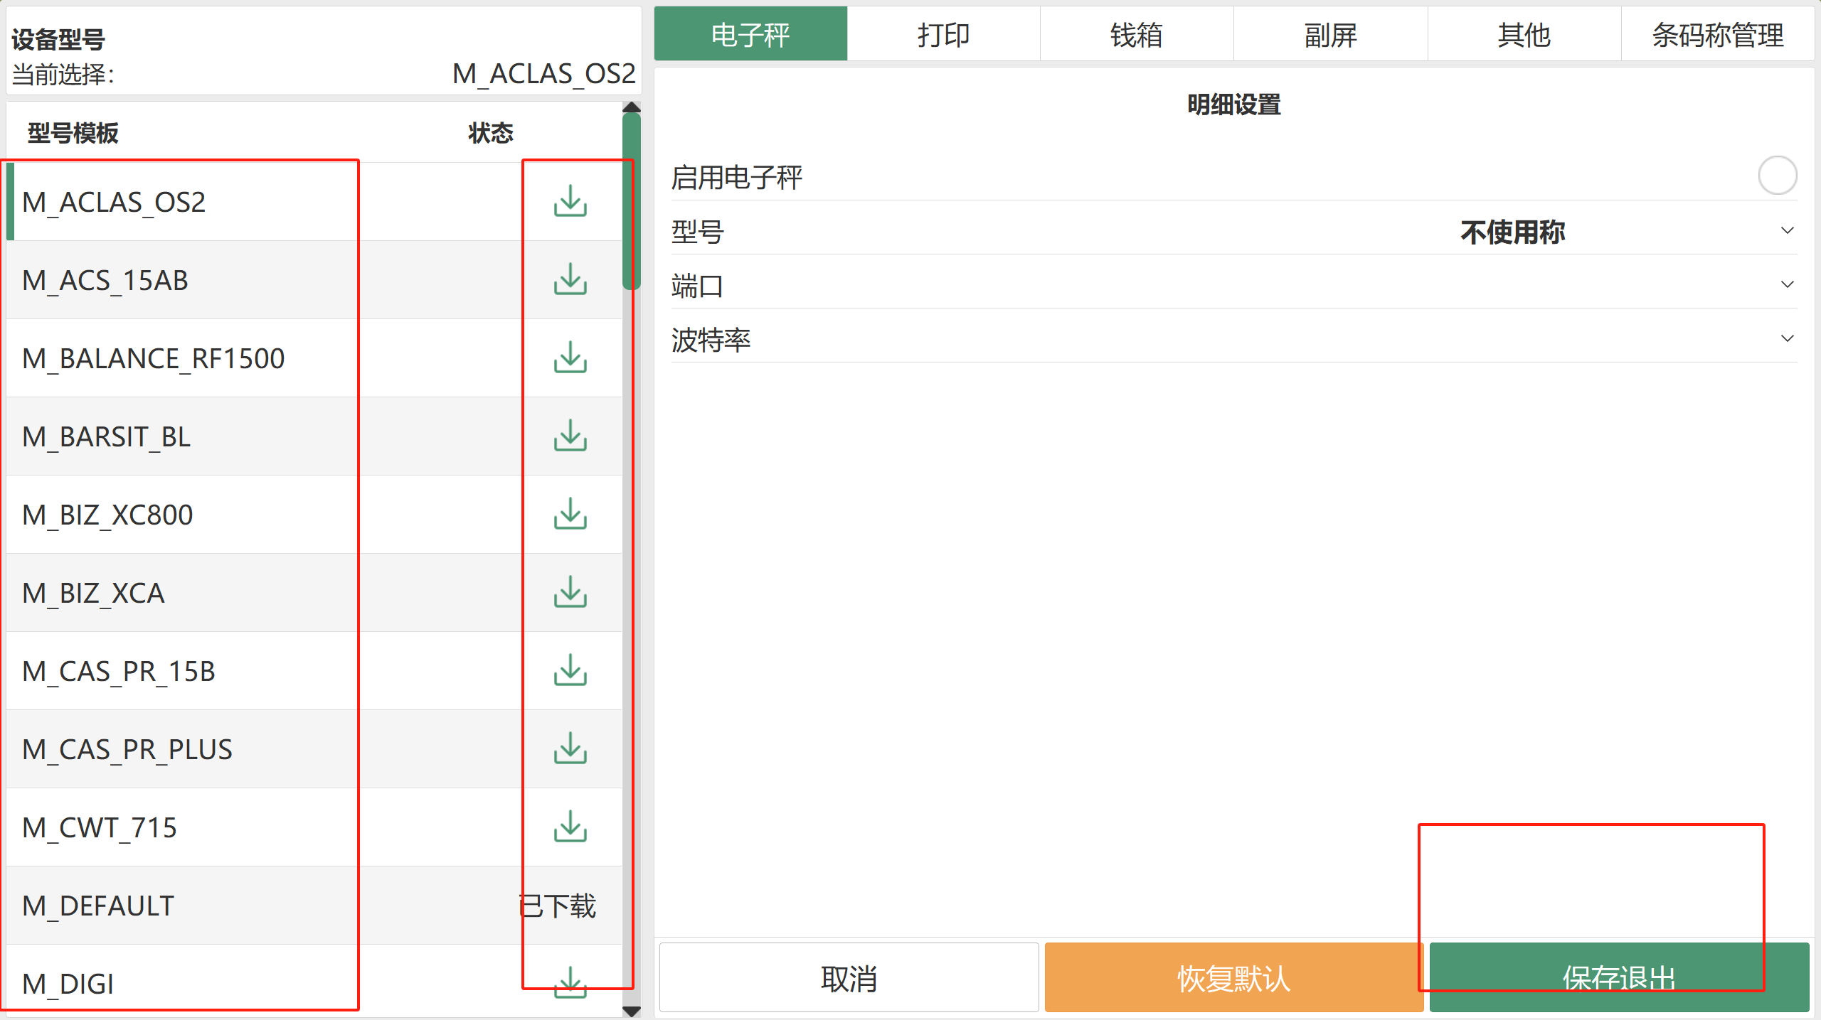This screenshot has height=1020, width=1821.
Task: Click the scrollbar up arrow
Action: (x=632, y=107)
